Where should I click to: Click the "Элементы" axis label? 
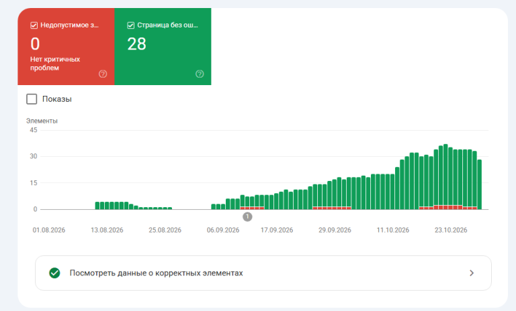[42, 121]
